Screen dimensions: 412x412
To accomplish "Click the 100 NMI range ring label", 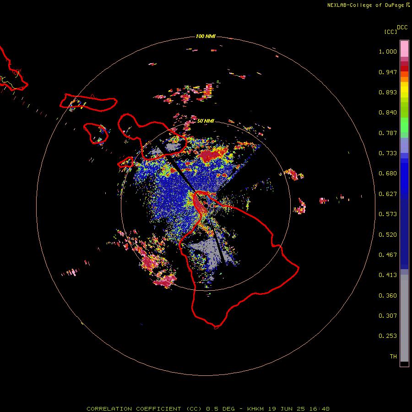I will coord(206,36).
